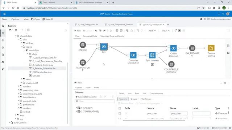Select the Split datasets node
The image size is (232, 130).
coord(152,55)
